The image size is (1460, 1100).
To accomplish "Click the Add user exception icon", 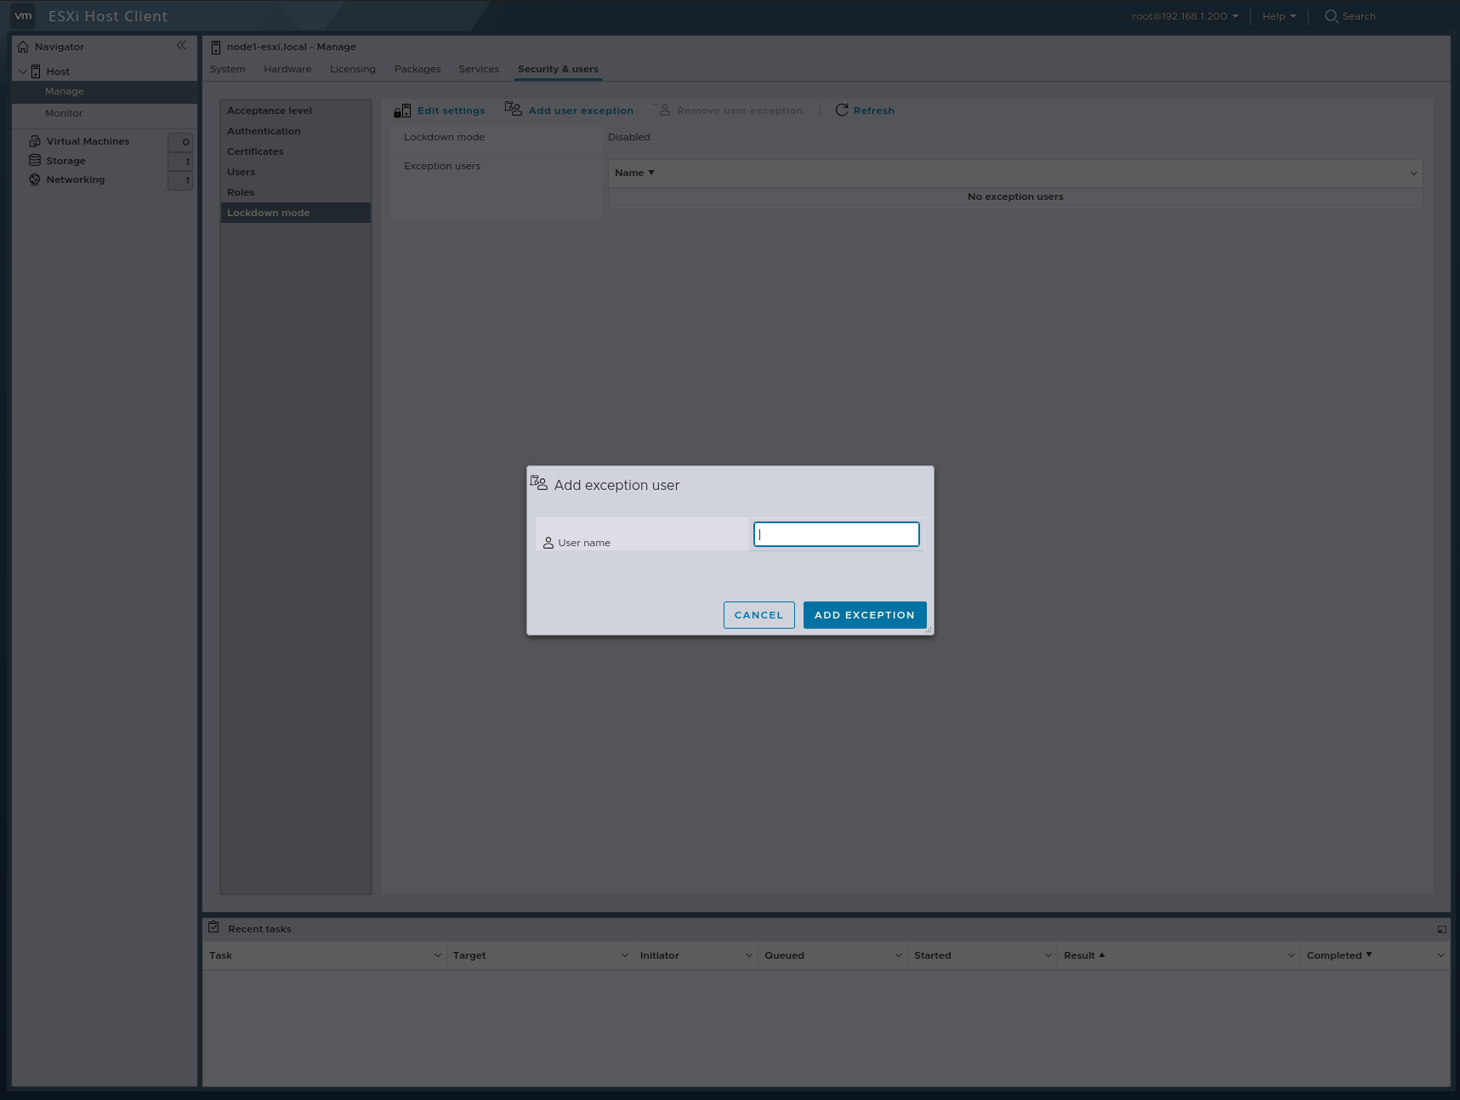I will pos(513,109).
